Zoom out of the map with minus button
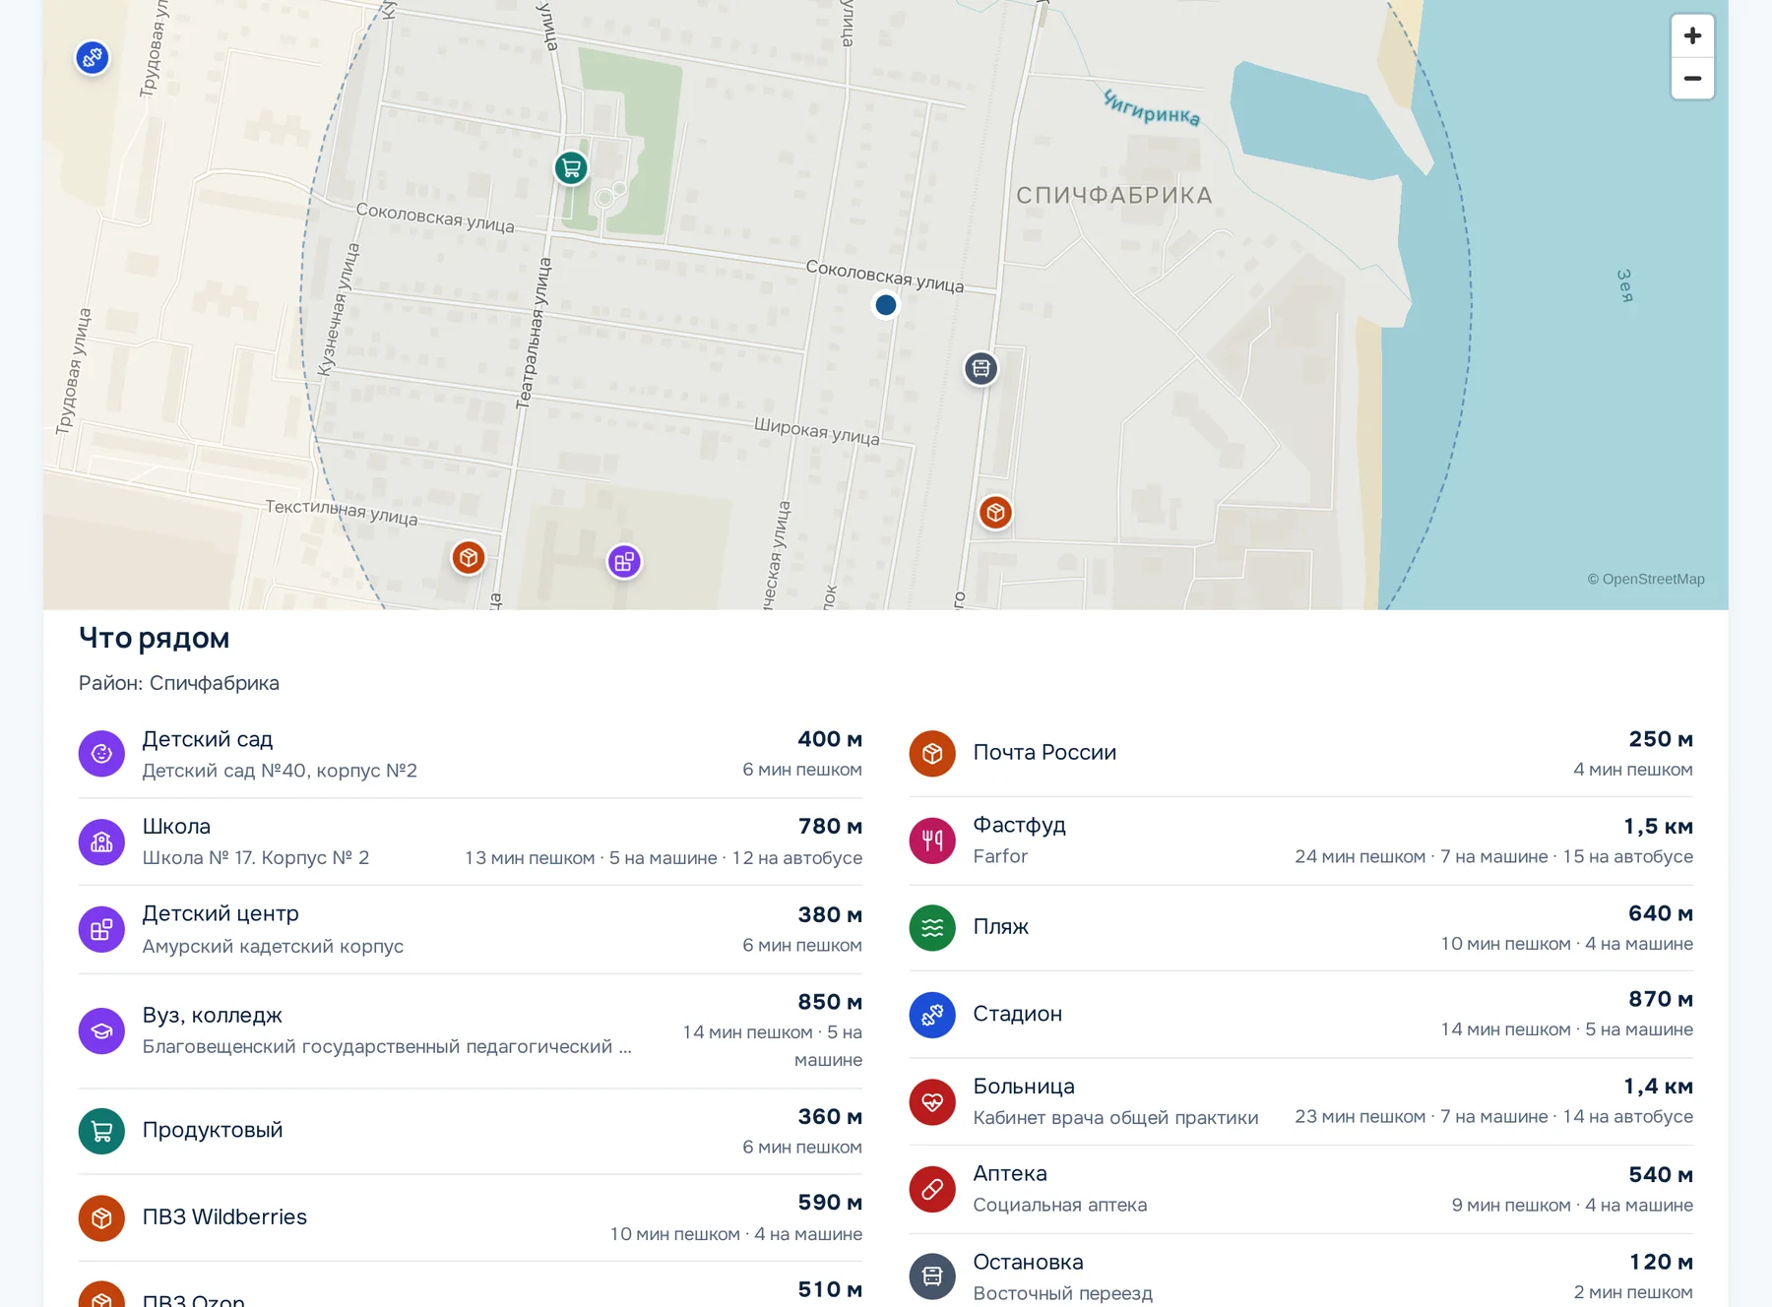 (1692, 79)
